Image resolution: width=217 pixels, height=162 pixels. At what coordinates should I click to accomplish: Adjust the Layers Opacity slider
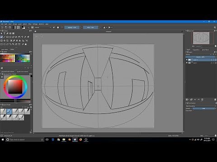tap(200, 57)
